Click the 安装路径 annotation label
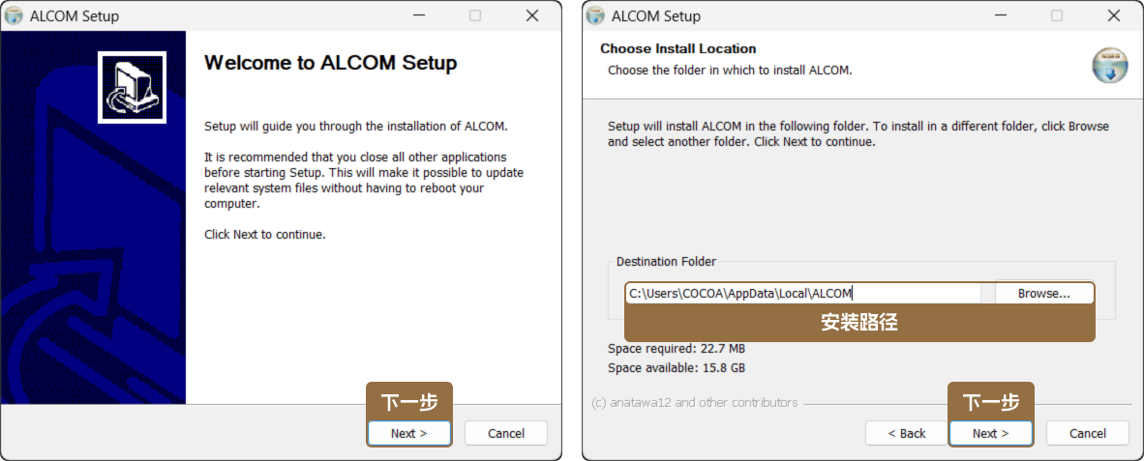Image resolution: width=1144 pixels, height=461 pixels. click(x=859, y=324)
